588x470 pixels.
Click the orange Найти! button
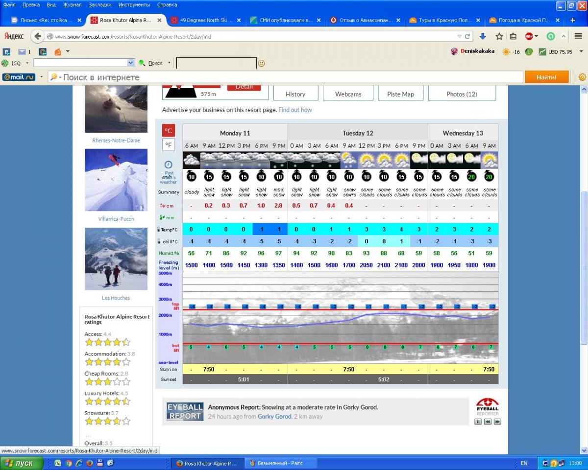coord(546,77)
